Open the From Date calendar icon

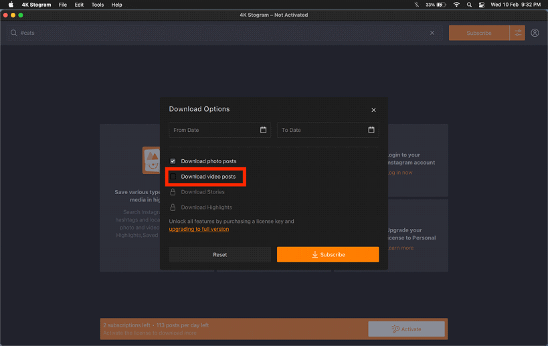[263, 130]
